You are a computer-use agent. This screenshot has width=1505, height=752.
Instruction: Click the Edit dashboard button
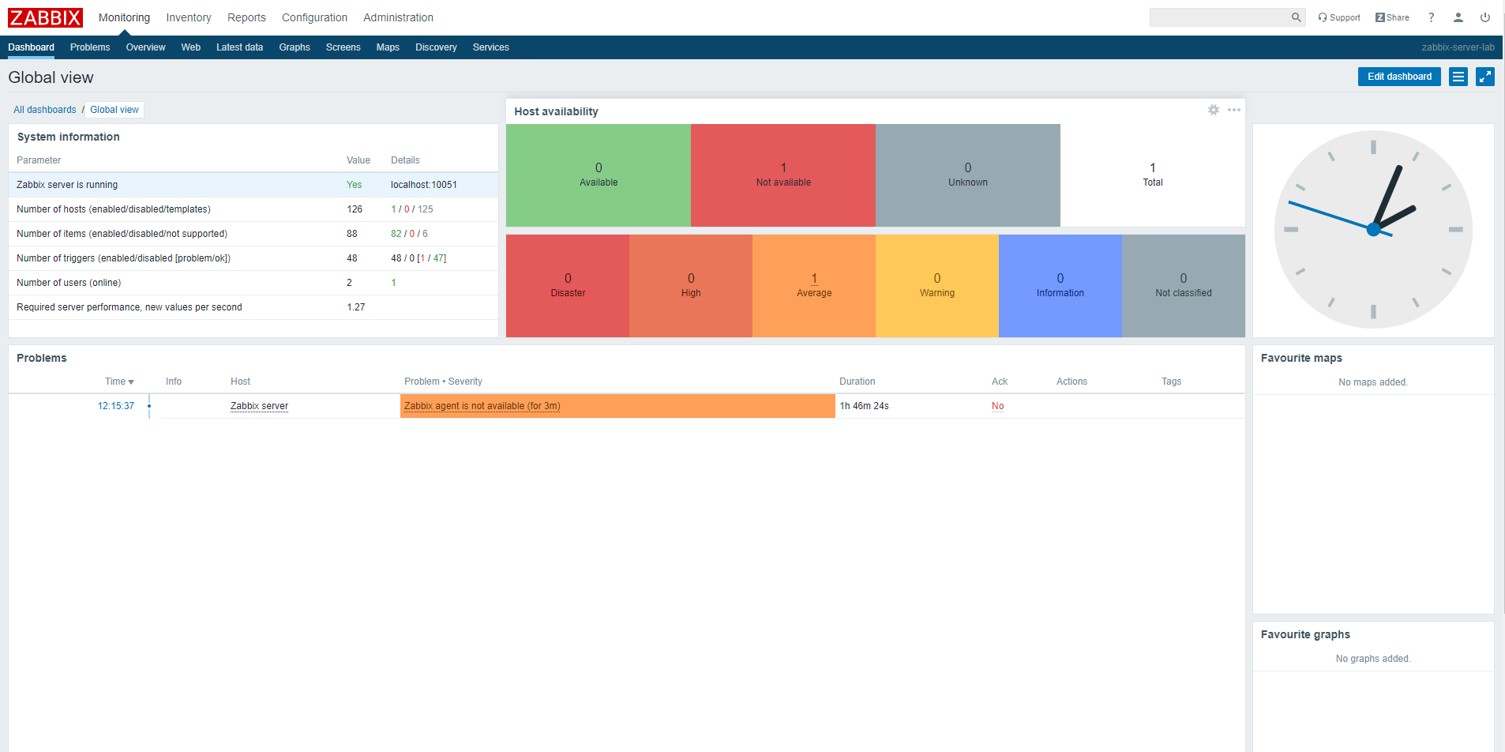1398,77
